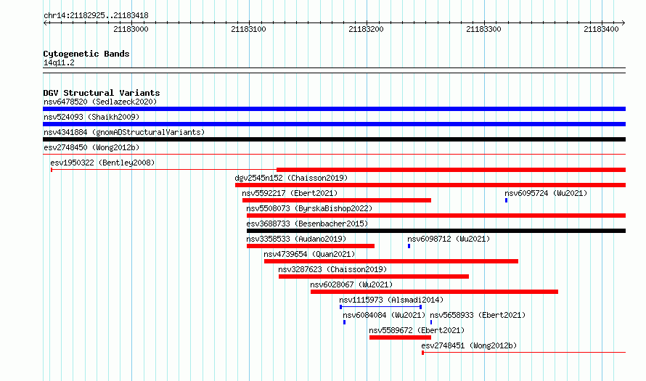Click ruler position 21183400
Viewport: 646px width, 381px height.
(601, 29)
